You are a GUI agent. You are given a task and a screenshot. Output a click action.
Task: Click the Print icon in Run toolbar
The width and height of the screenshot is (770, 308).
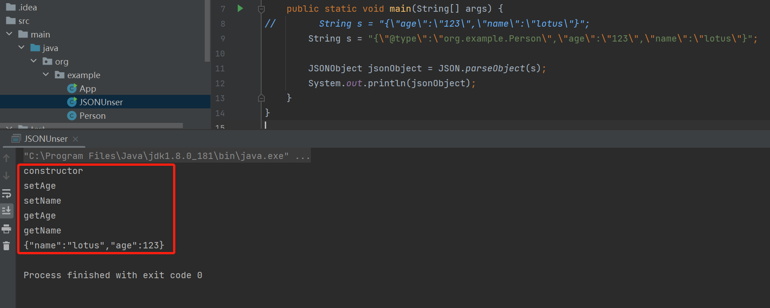[6, 229]
